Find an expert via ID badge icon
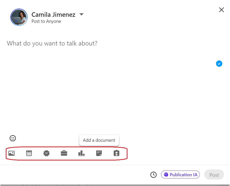This screenshot has height=186, width=230. click(x=116, y=153)
